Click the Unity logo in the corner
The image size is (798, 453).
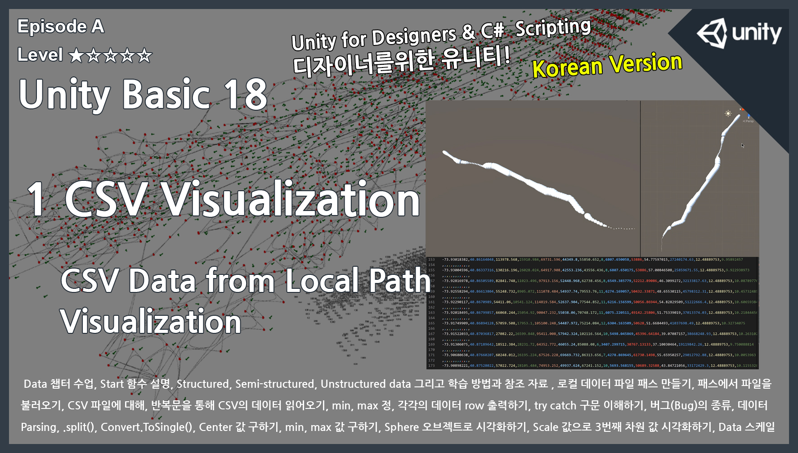coord(739,33)
